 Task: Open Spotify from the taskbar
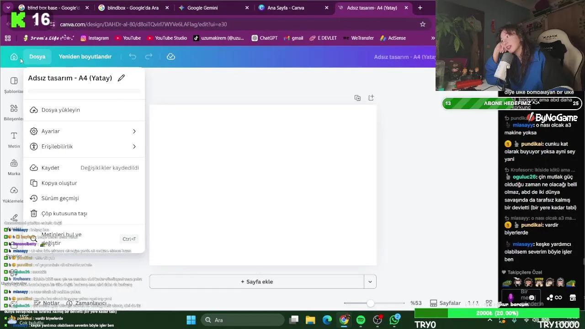[x=361, y=320]
